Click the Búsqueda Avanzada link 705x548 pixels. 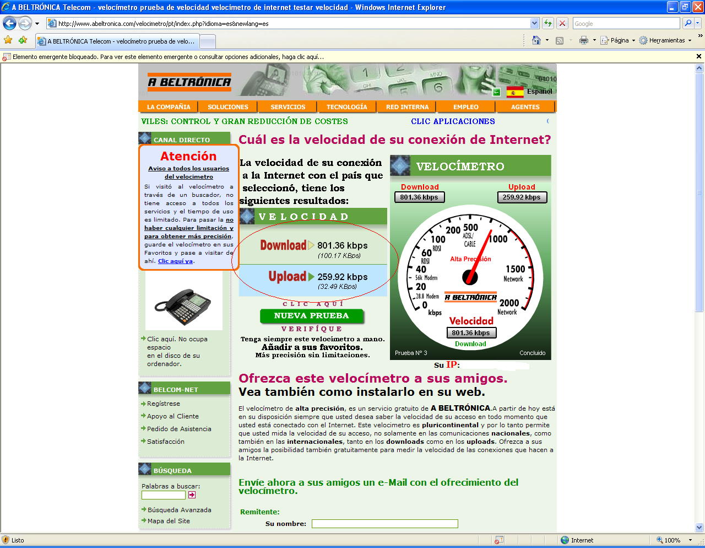[180, 510]
